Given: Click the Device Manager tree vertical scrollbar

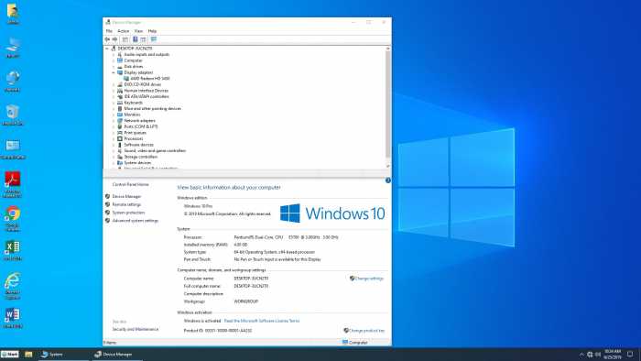Looking at the screenshot, I should (x=387, y=104).
